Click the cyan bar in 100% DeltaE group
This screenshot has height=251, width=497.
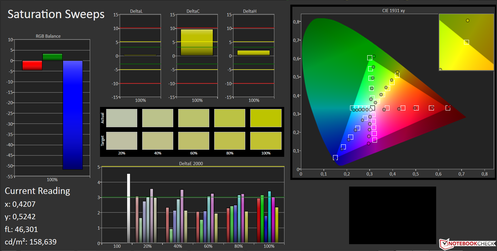[269, 217]
